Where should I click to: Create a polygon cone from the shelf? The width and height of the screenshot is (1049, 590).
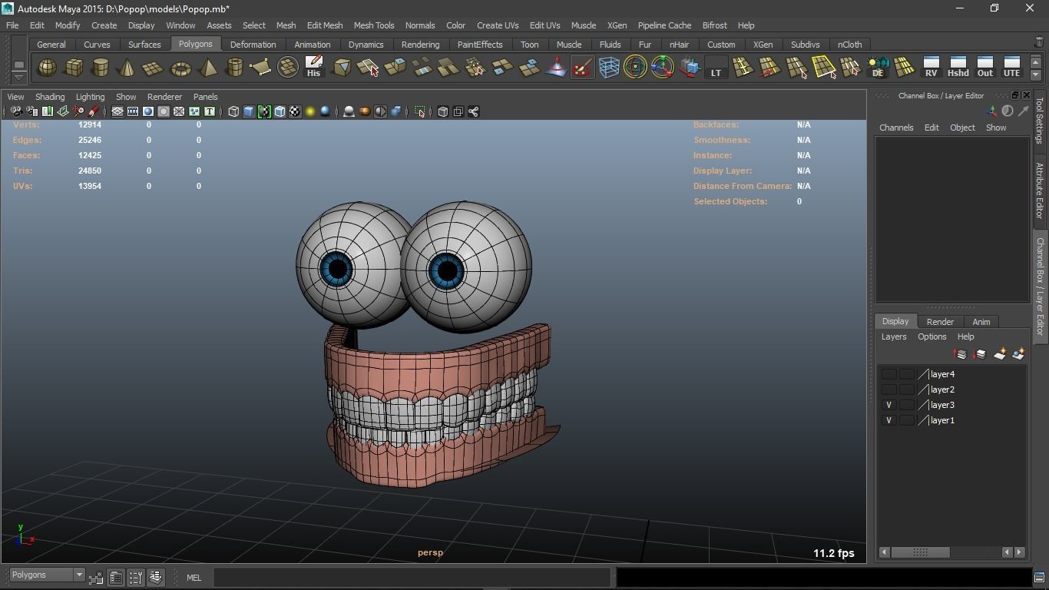coord(127,68)
